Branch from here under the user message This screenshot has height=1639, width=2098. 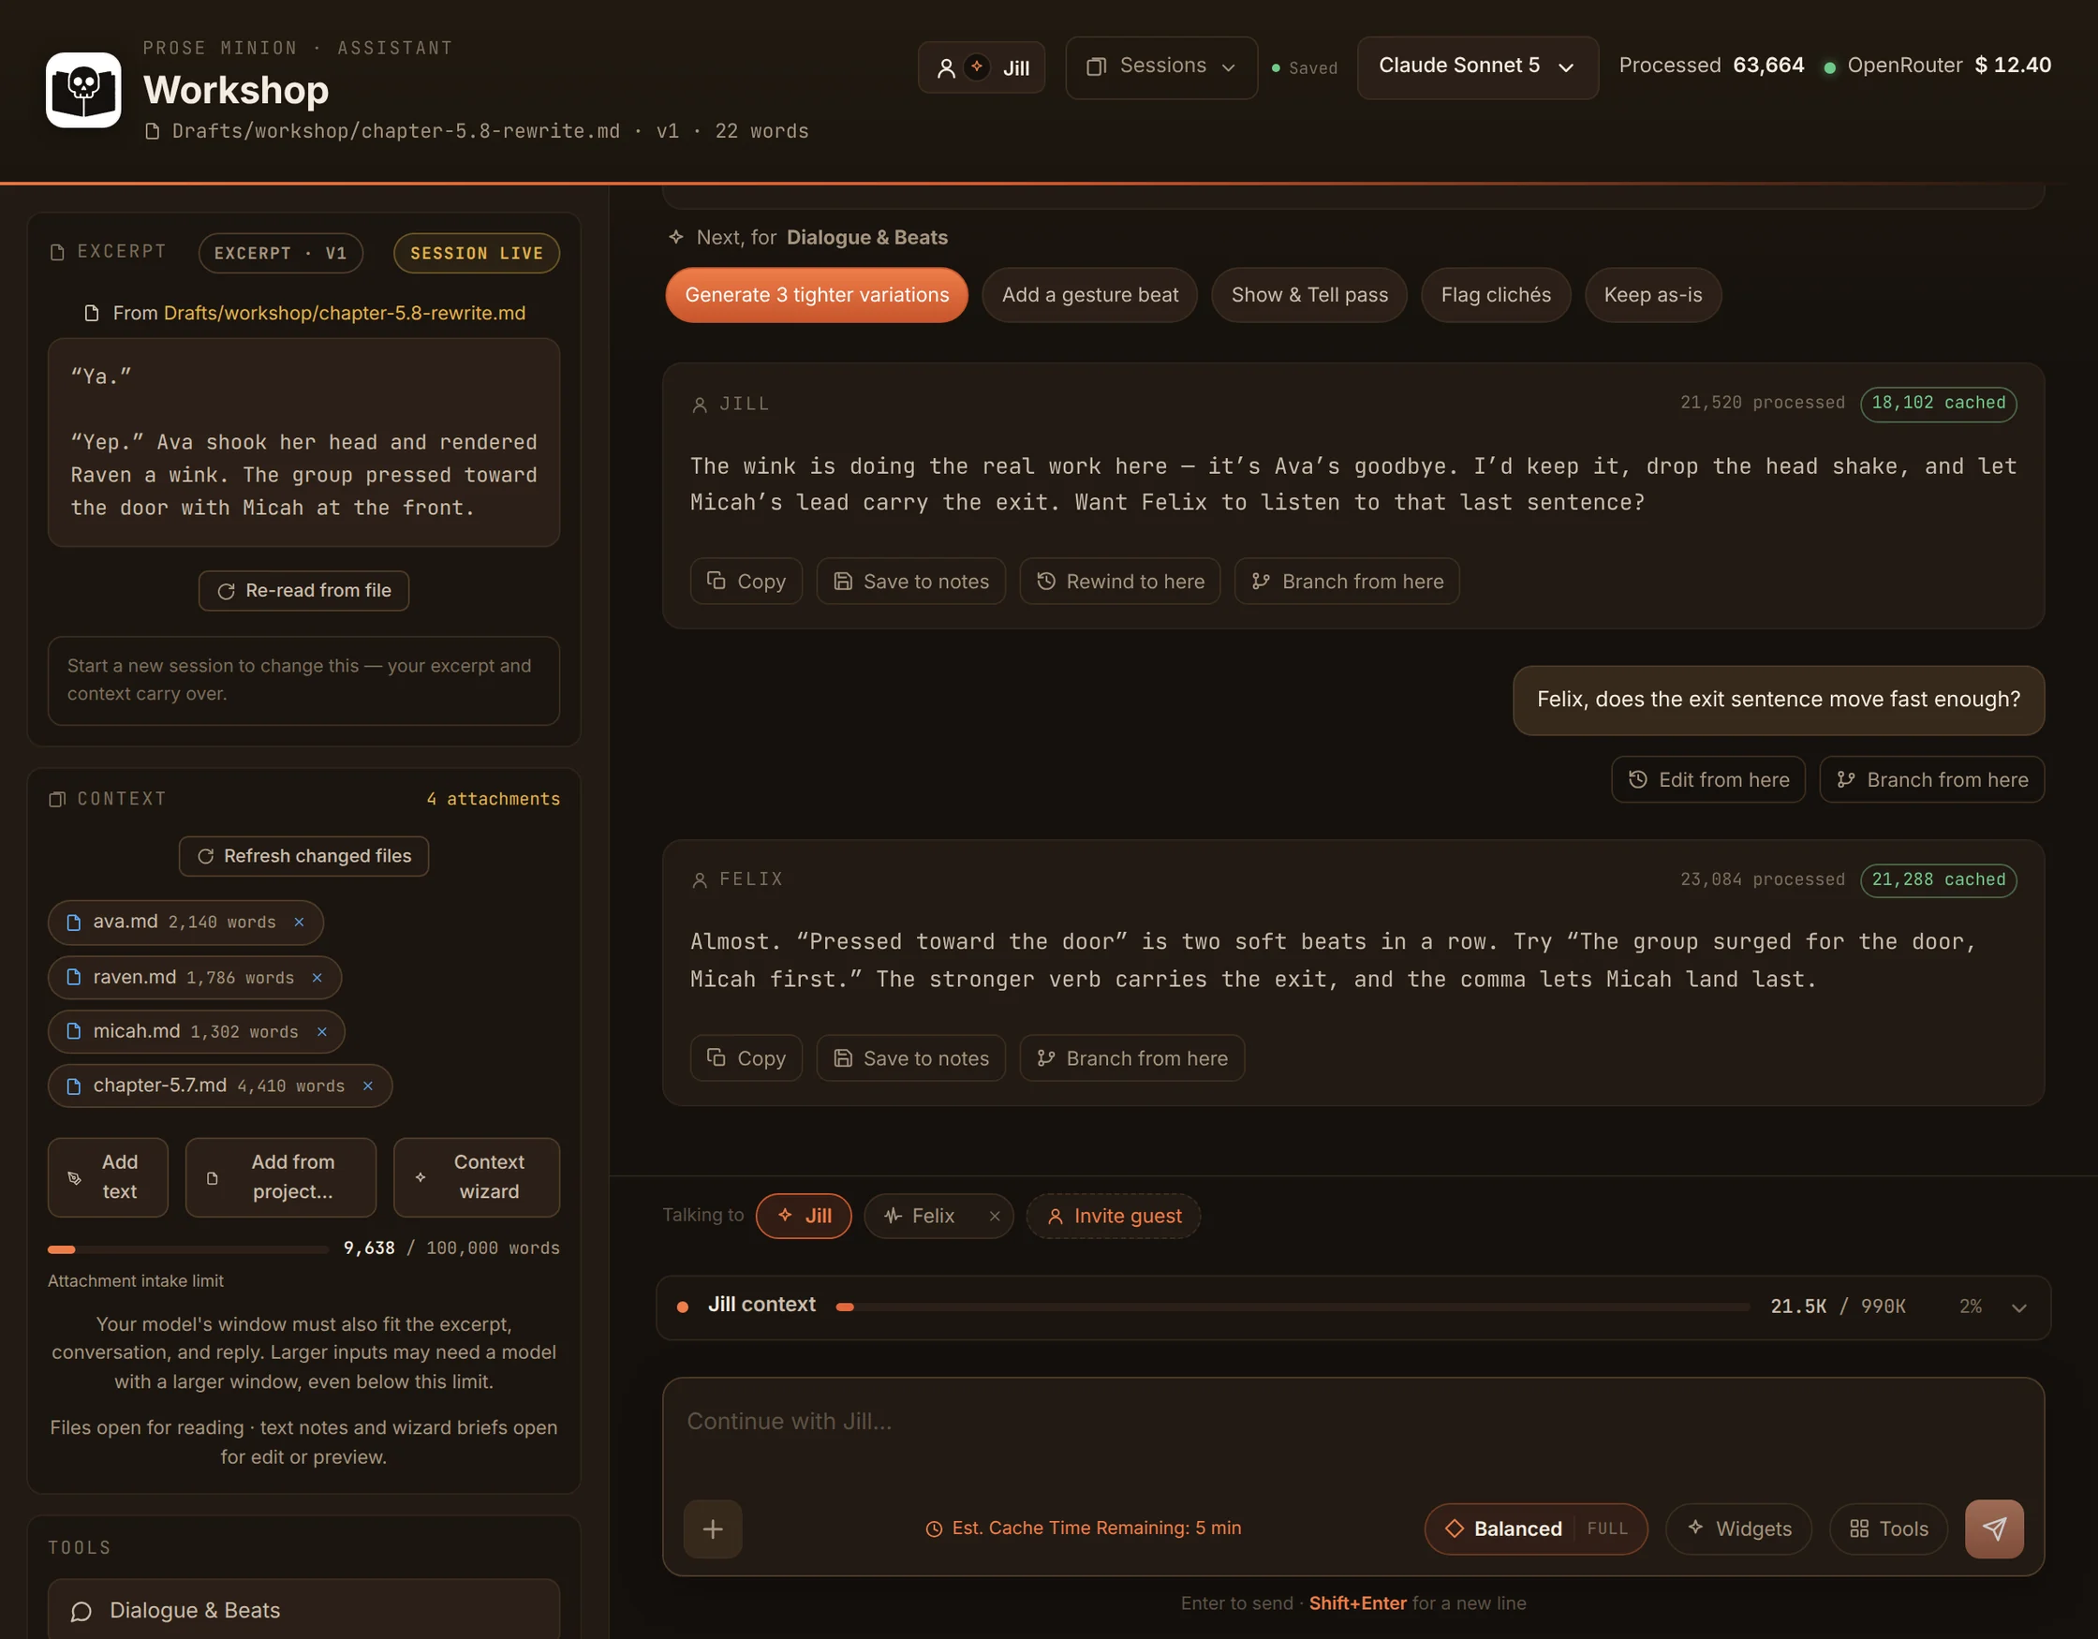pos(1932,779)
